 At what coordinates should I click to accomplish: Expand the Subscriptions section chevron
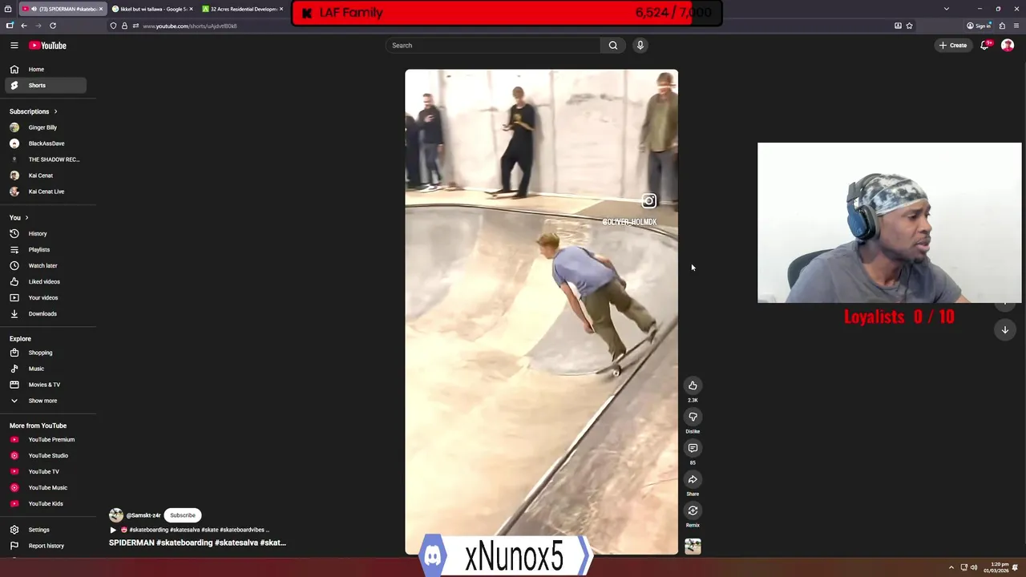55,111
